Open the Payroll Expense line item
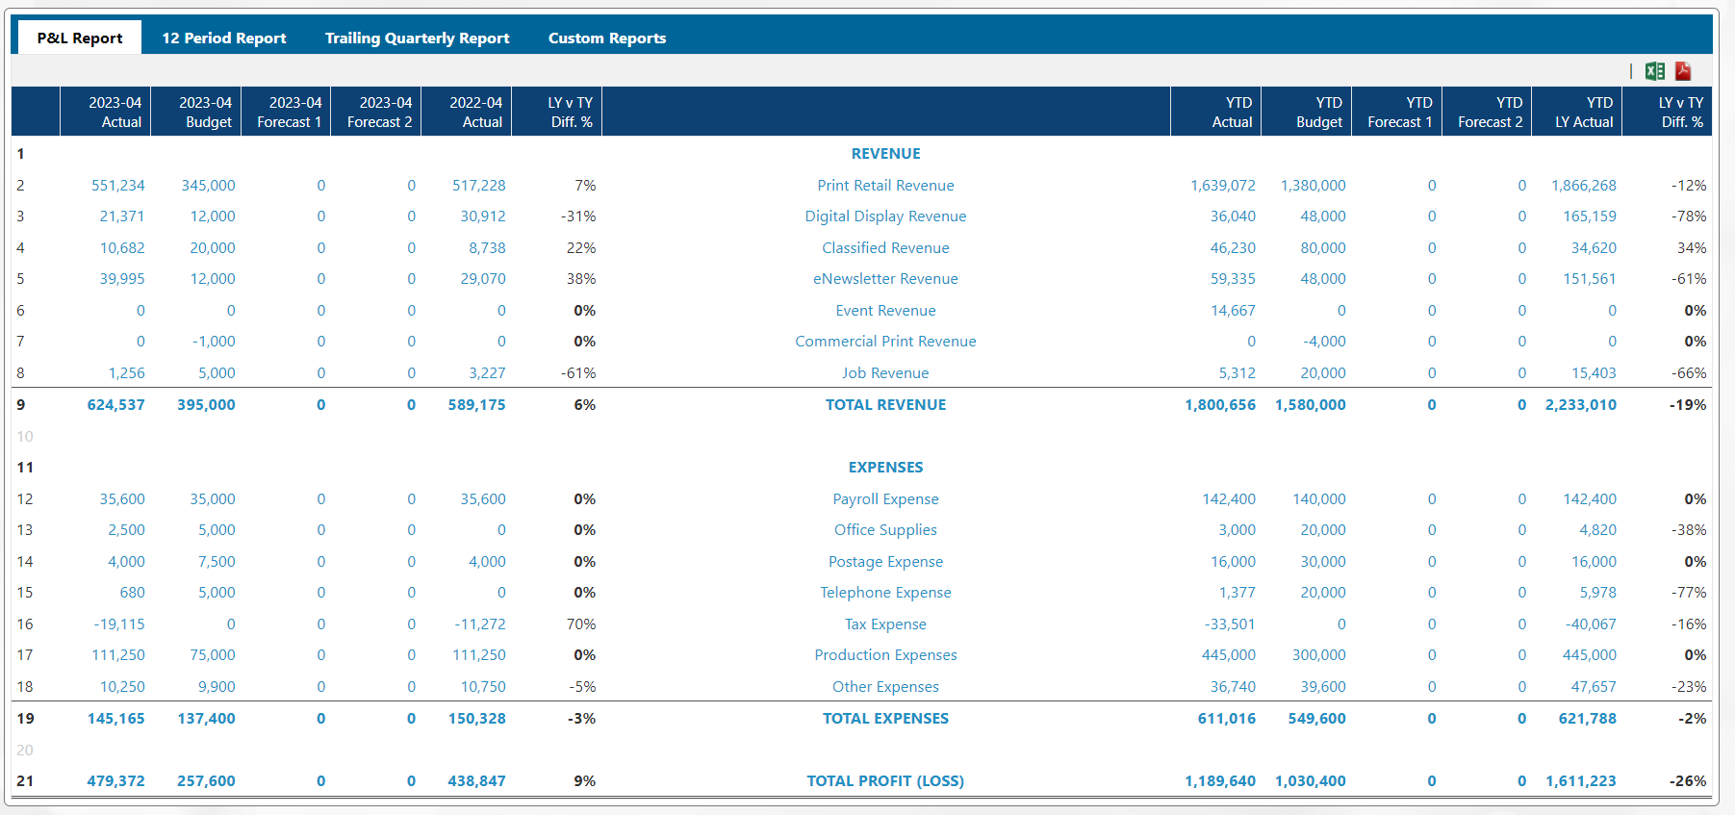 pos(885,499)
